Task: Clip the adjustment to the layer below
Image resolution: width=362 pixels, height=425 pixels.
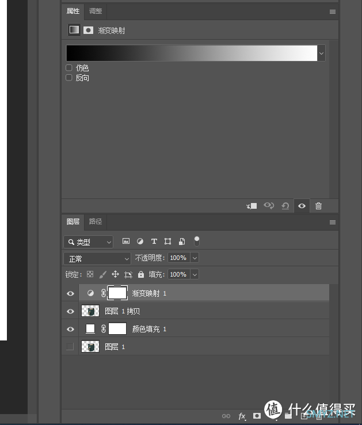Action: coord(252,206)
